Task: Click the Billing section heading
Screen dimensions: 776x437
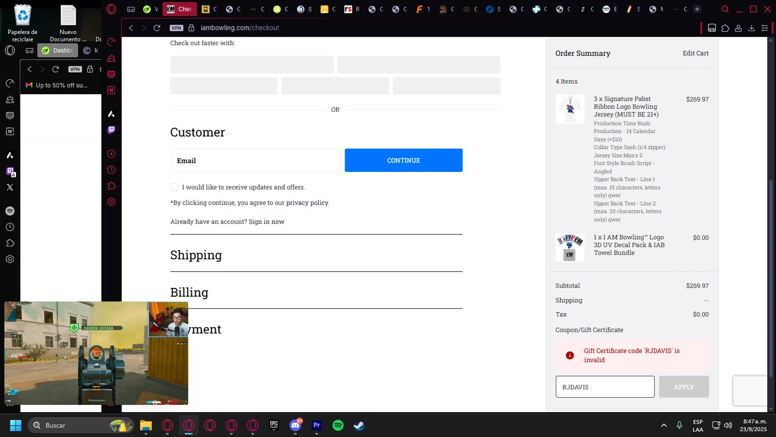Action: pyautogui.click(x=189, y=293)
